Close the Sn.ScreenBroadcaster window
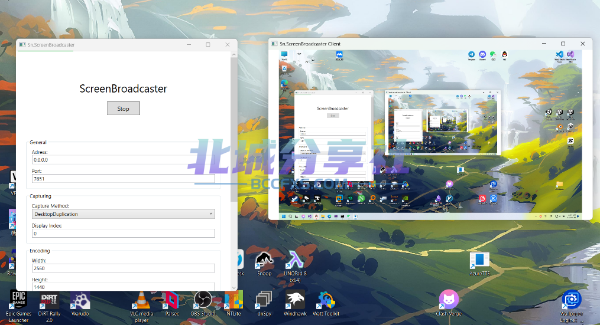The height and width of the screenshot is (325, 600). pos(228,45)
